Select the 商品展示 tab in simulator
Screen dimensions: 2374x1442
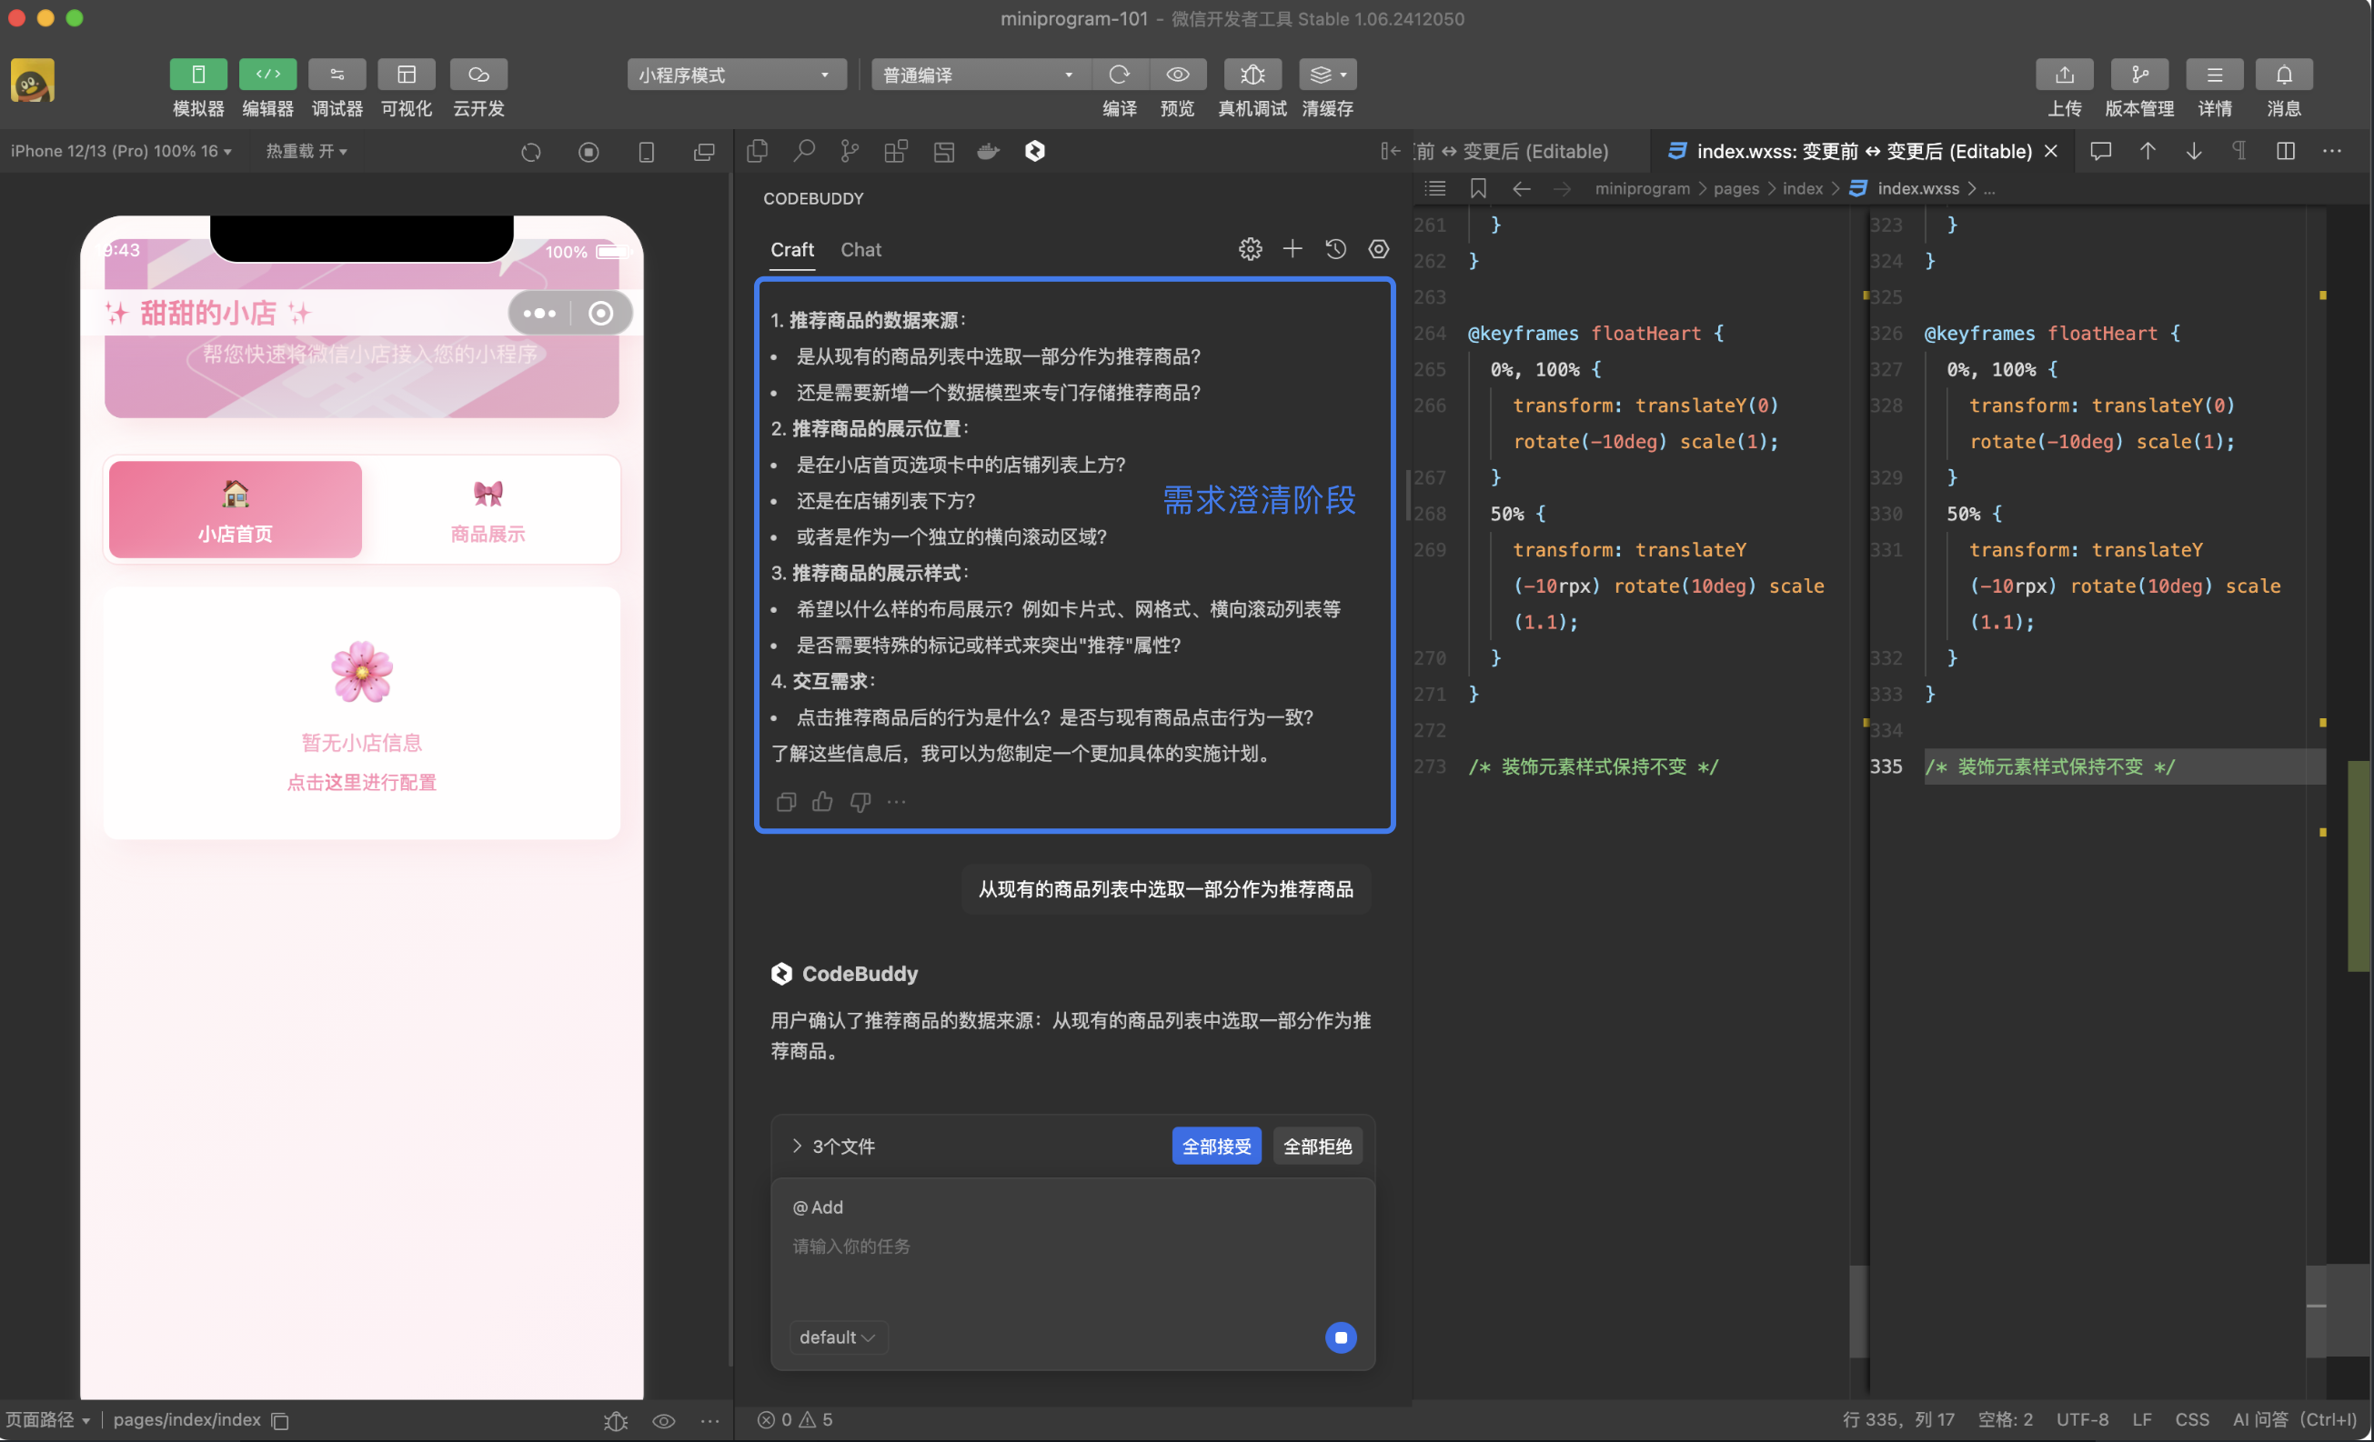[488, 511]
